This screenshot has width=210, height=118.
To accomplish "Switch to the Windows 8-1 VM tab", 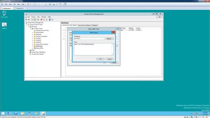I will (x=20, y=9).
